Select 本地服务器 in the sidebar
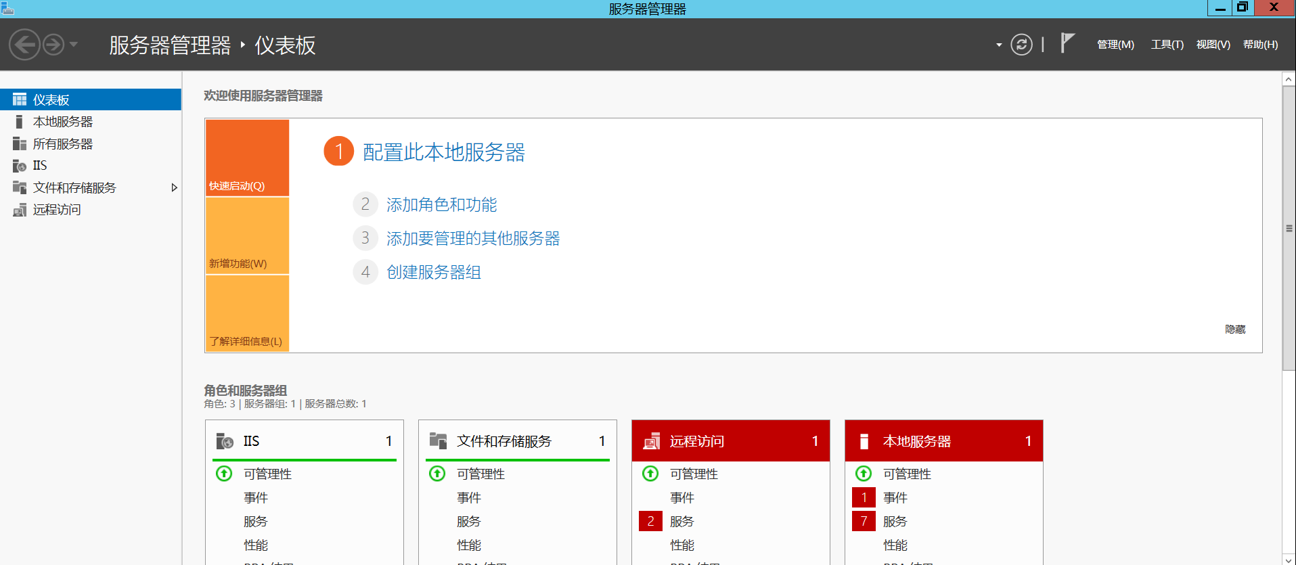1296x565 pixels. click(x=91, y=122)
